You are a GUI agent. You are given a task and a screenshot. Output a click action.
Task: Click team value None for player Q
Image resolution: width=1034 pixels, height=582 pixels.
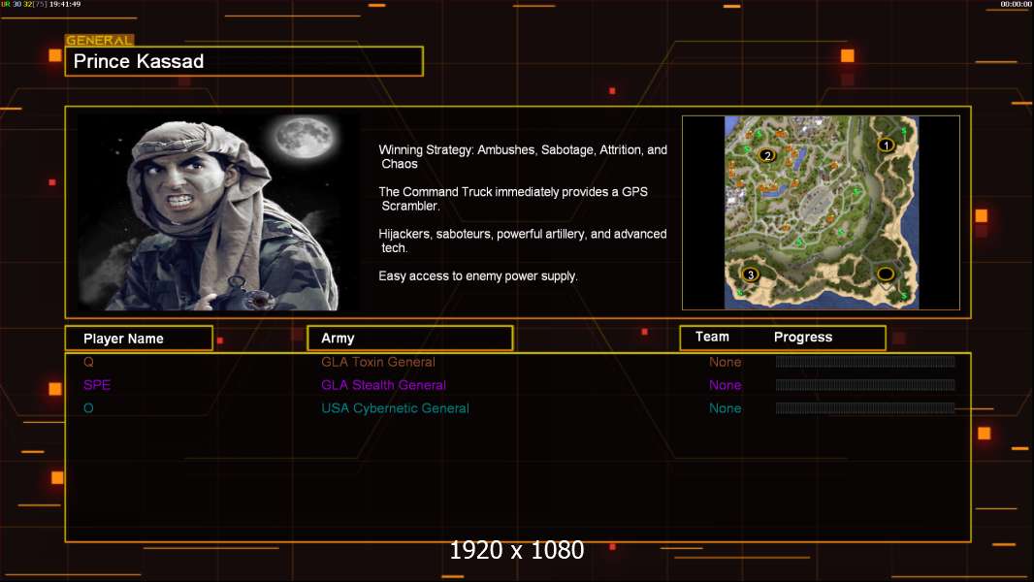[725, 362]
